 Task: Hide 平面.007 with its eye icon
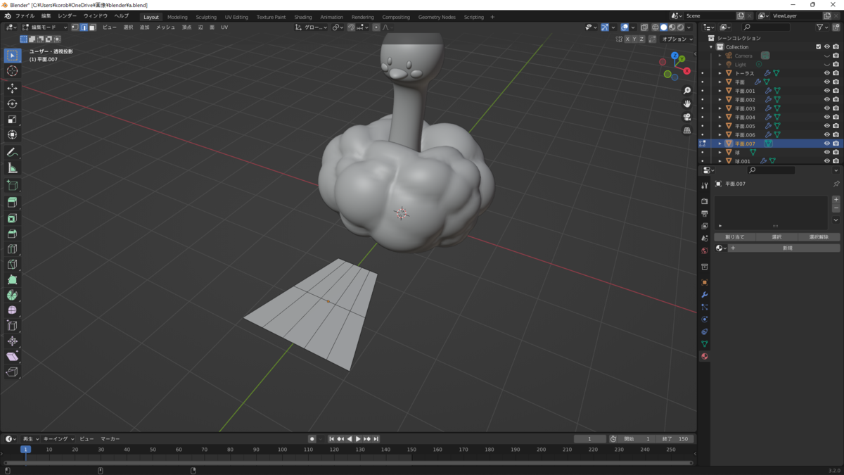click(x=827, y=144)
